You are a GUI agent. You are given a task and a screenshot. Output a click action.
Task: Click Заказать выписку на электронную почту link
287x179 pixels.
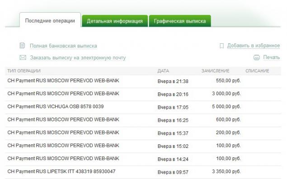tap(78, 58)
